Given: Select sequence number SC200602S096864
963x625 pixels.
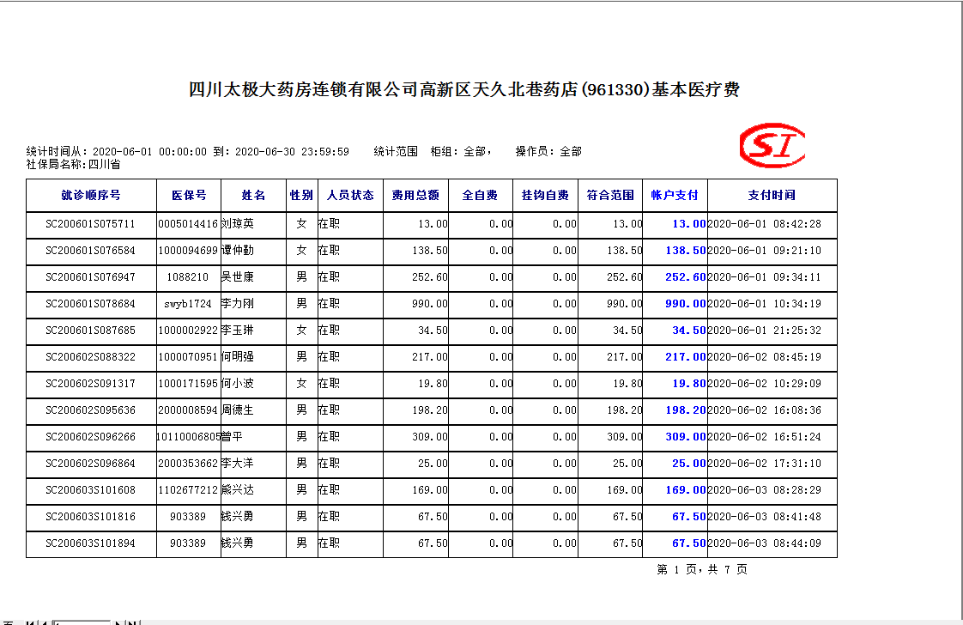Looking at the screenshot, I should 90,464.
